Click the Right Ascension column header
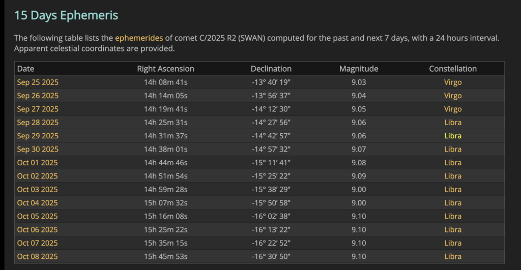Viewport: 521px width, 270px height. [x=165, y=69]
